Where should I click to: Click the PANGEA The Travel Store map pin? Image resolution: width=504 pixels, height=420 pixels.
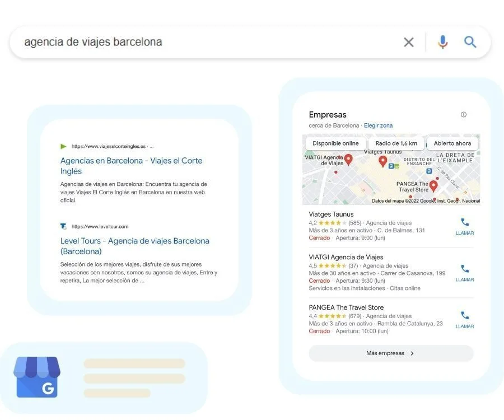pyautogui.click(x=433, y=186)
